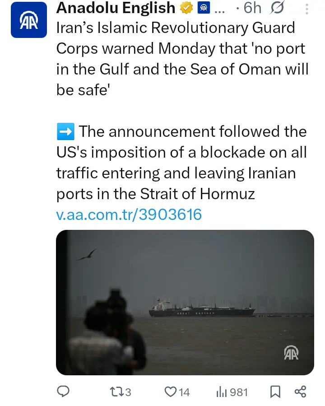Bookmark this Anadolu tweet
The height and width of the screenshot is (406, 325).
point(275,392)
